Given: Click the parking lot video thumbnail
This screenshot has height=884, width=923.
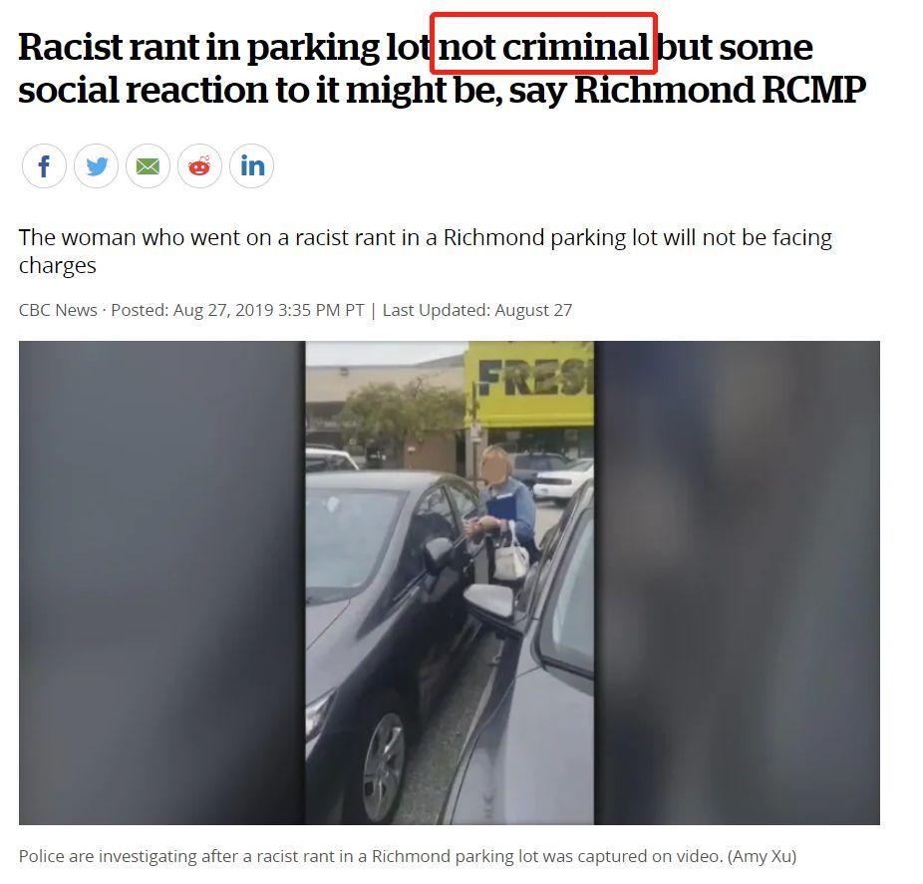Looking at the screenshot, I should click(450, 583).
